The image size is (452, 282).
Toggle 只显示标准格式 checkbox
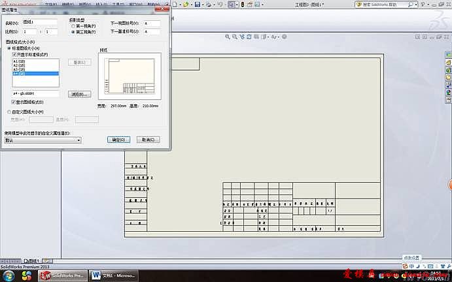coord(14,54)
